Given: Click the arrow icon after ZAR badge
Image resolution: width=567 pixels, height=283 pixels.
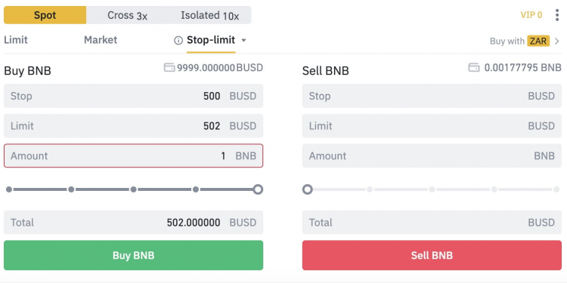Looking at the screenshot, I should click(x=557, y=42).
